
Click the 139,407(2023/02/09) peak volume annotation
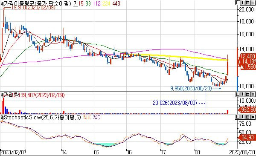pyautogui.click(x=41, y=95)
